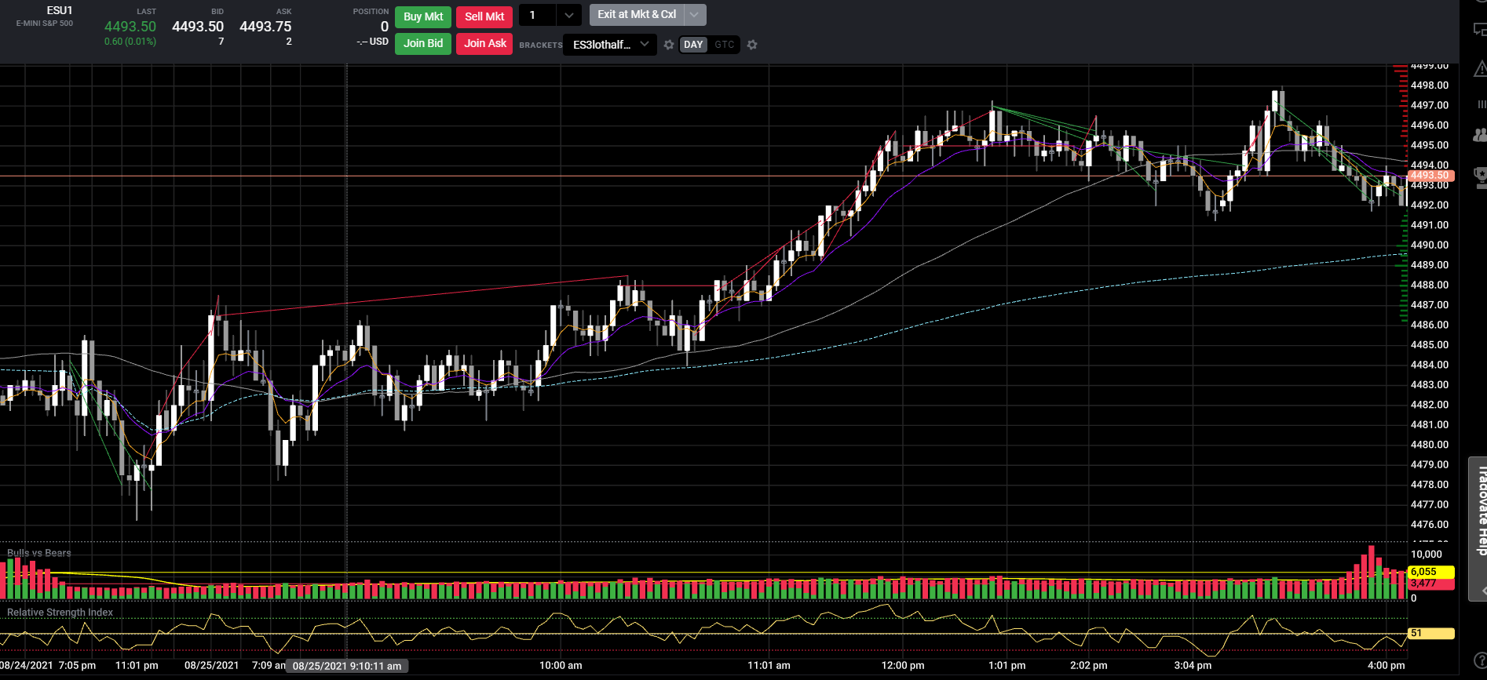Click the POSITION value 0
Screen dimensions: 1487x680
coord(385,27)
